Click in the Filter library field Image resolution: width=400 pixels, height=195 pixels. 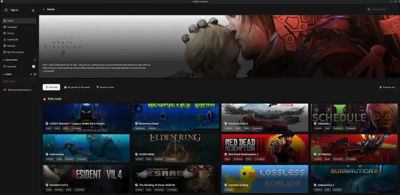pos(19,82)
